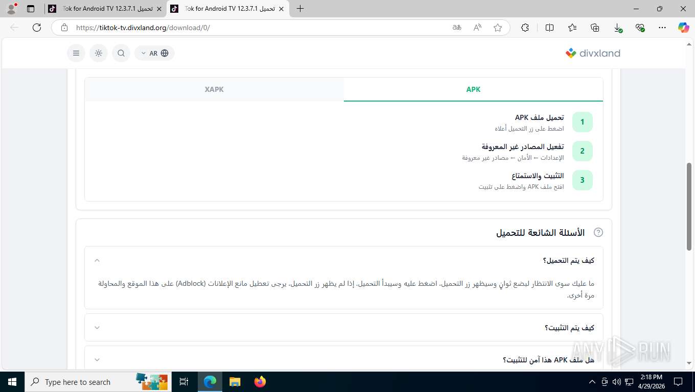
Task: Open the Edge profile avatar
Action: coord(11,9)
